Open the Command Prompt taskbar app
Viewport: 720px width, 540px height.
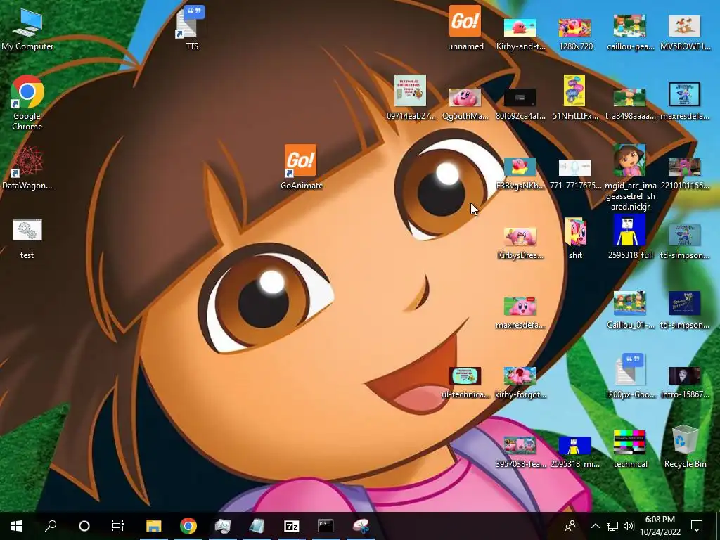(x=326, y=526)
